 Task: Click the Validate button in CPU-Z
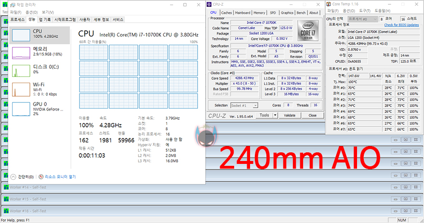tap(290, 115)
